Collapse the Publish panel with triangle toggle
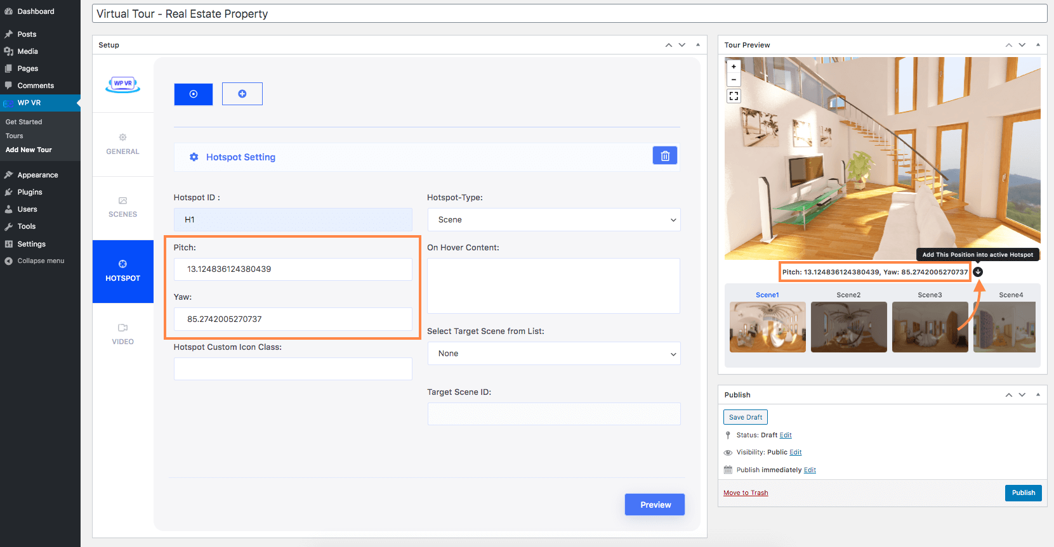This screenshot has height=547, width=1054. click(1038, 395)
